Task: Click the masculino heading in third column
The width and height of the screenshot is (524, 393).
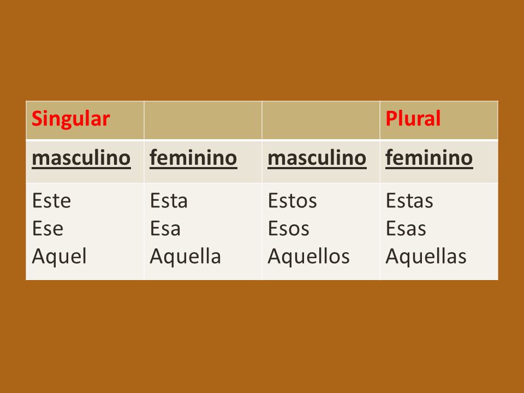Action: click(317, 158)
